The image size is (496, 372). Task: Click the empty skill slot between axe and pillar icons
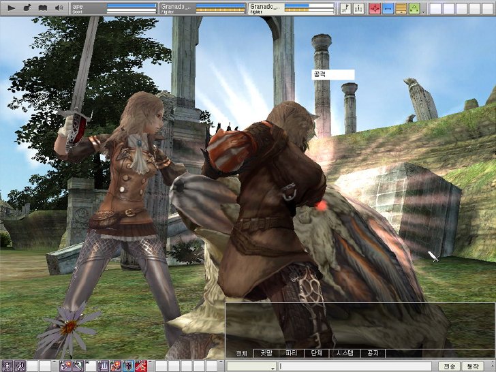91,366
